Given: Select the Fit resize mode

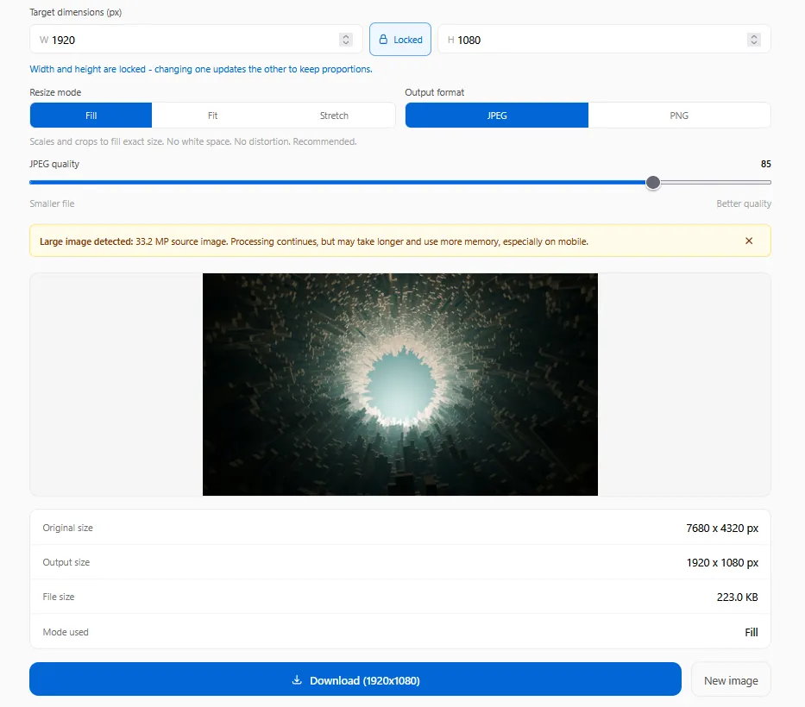Looking at the screenshot, I should pyautogui.click(x=212, y=116).
